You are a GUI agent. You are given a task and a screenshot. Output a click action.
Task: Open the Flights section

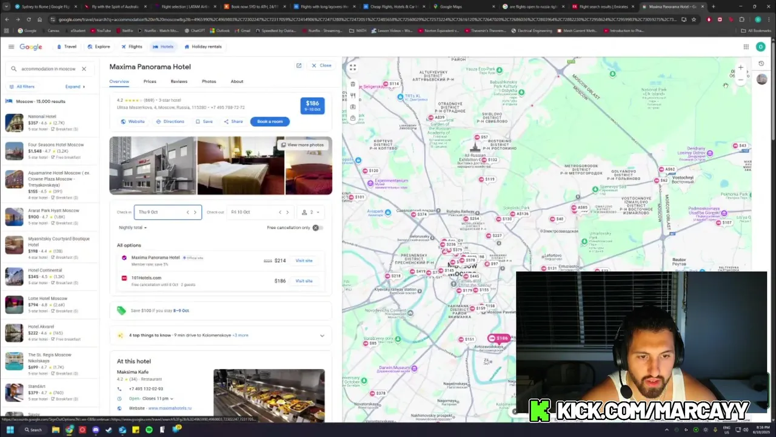132,47
